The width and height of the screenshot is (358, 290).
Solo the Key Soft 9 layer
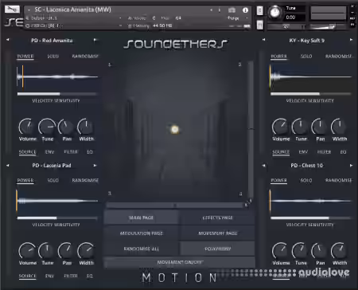(x=306, y=57)
